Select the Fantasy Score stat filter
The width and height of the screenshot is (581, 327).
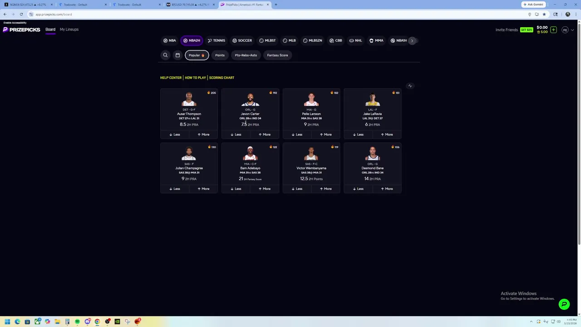point(277,55)
